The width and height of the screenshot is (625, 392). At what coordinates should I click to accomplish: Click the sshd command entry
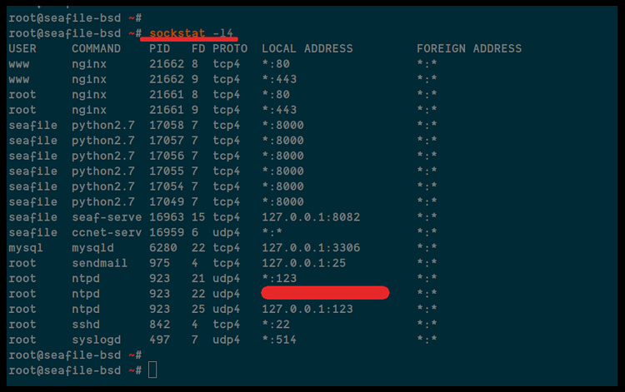coord(85,325)
